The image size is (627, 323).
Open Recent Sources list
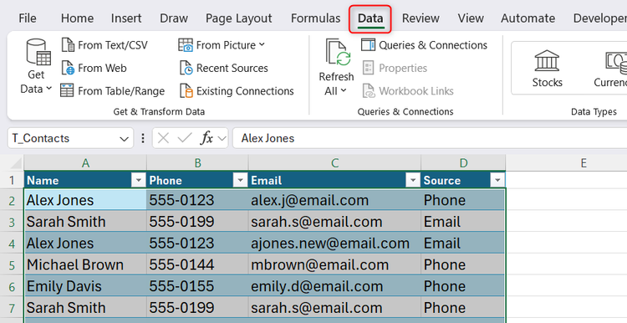pos(223,68)
